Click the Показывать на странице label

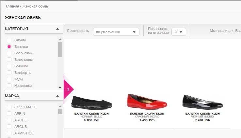[x=158, y=31]
